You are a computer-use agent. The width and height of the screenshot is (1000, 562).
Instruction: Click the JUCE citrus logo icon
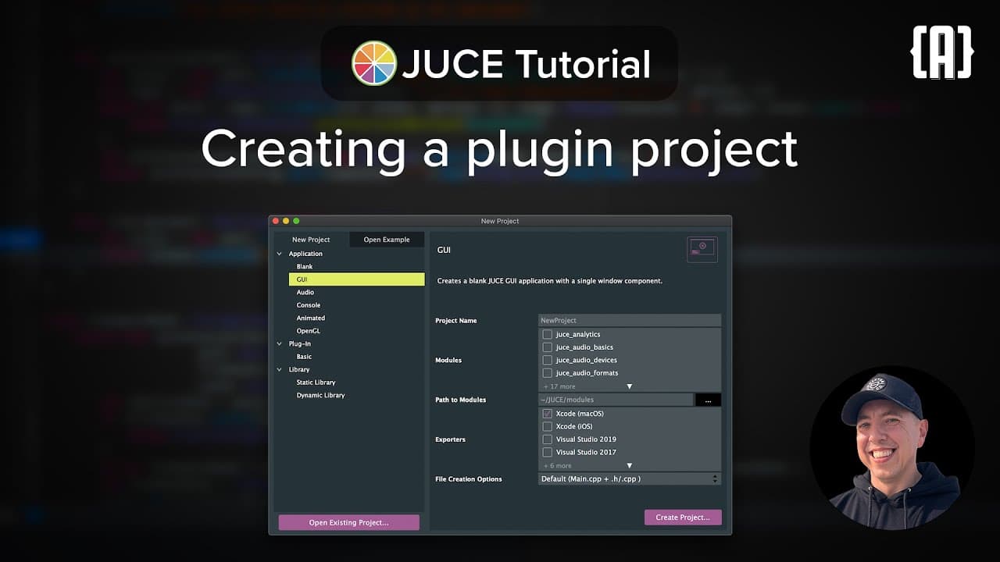[374, 63]
